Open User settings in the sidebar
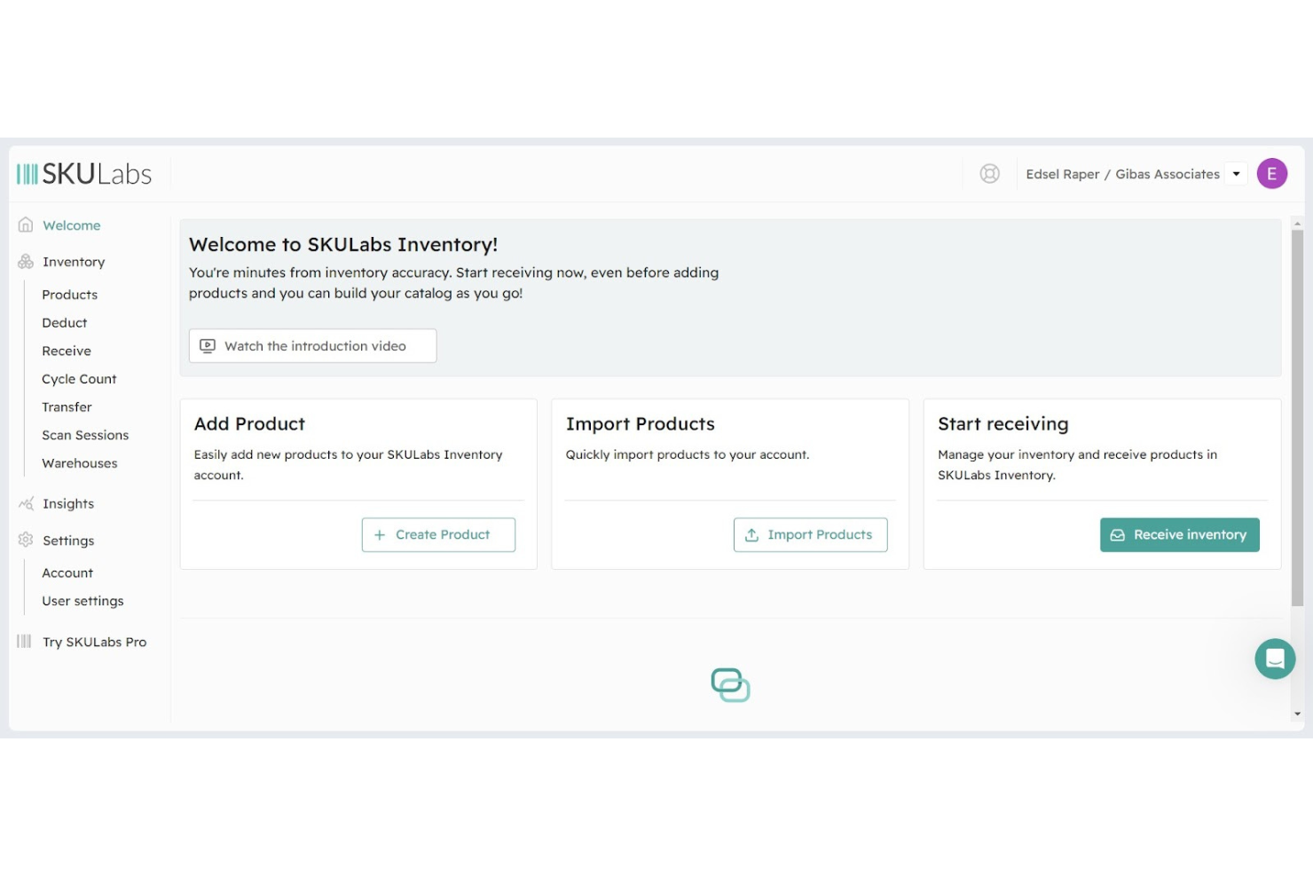1313x876 pixels. (x=83, y=601)
